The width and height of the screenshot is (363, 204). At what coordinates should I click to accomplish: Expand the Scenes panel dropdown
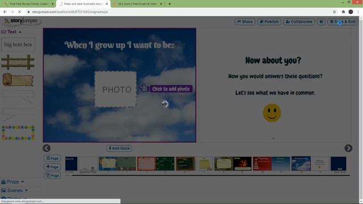point(14,190)
